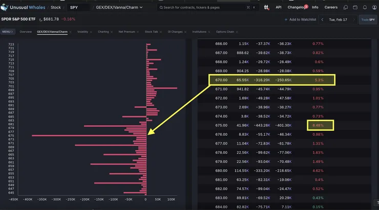This screenshot has width=379, height=210.
Task: Click the Trade SPY button
Action: pyautogui.click(x=368, y=20)
